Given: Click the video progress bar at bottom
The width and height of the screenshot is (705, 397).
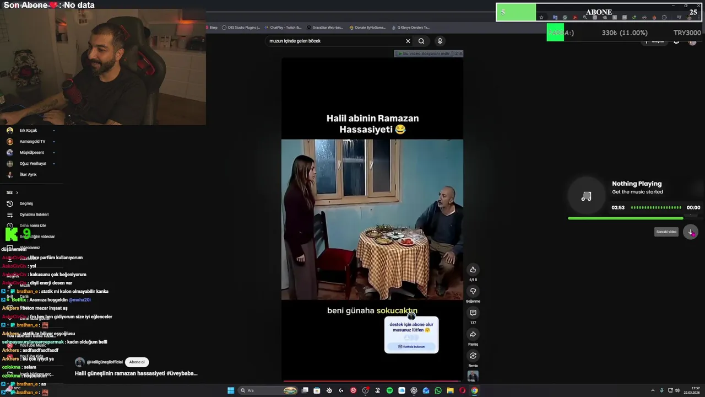Looking at the screenshot, I should pos(372,380).
